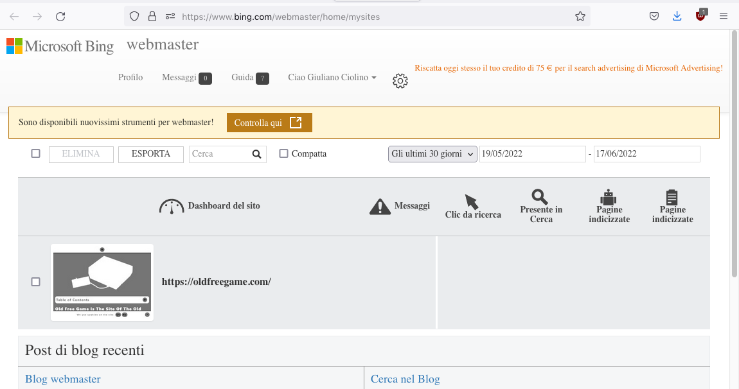The width and height of the screenshot is (739, 389).
Task: Click the end date field 17/06/2022
Action: pyautogui.click(x=646, y=154)
